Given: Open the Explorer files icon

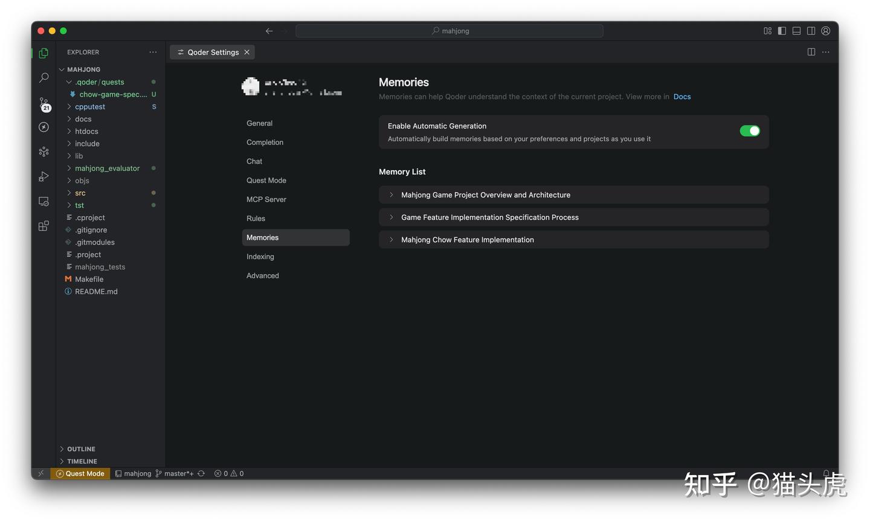Looking at the screenshot, I should tap(43, 53).
